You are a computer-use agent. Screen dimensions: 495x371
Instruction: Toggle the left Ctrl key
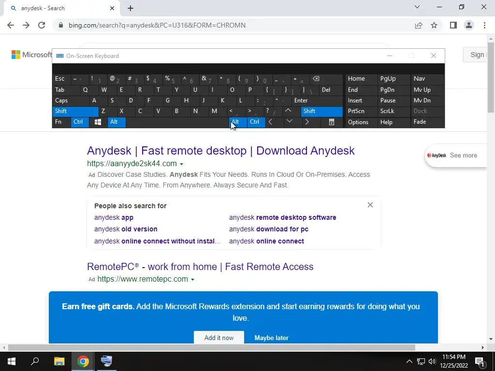click(x=80, y=122)
